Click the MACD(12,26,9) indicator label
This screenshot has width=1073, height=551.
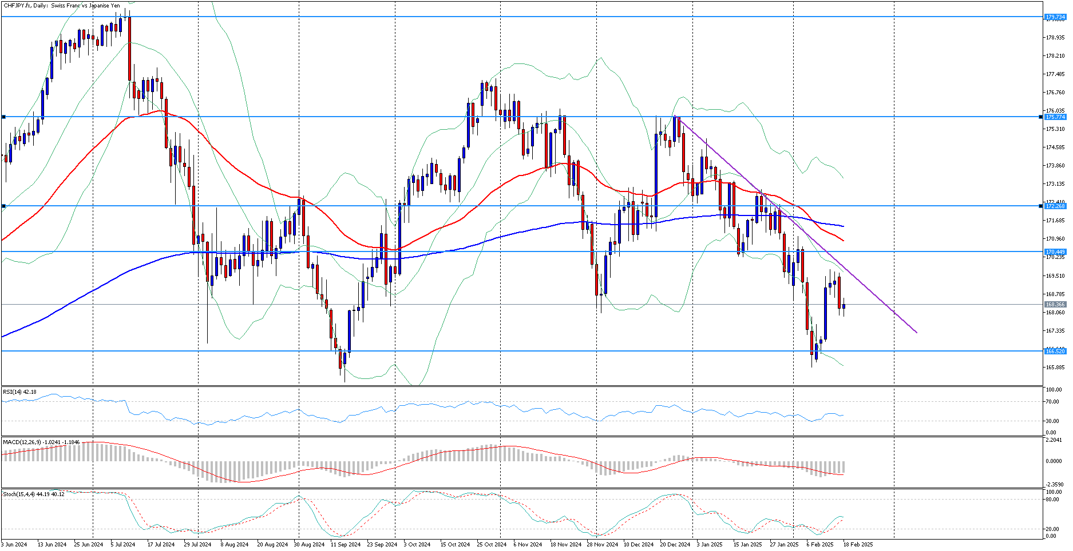(x=41, y=442)
